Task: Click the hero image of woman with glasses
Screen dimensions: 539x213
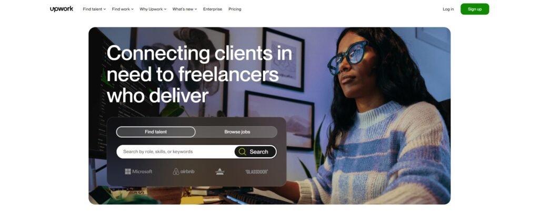Action: click(x=378, y=117)
